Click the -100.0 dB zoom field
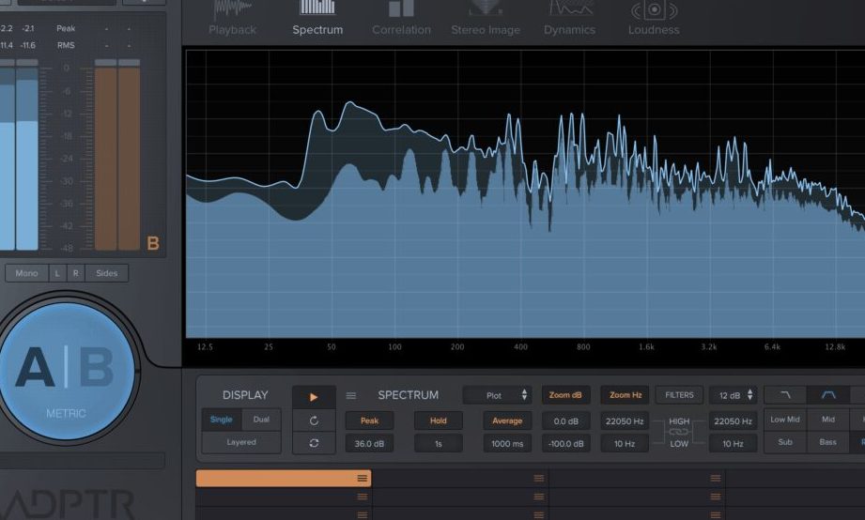The height and width of the screenshot is (520, 865). coord(566,443)
